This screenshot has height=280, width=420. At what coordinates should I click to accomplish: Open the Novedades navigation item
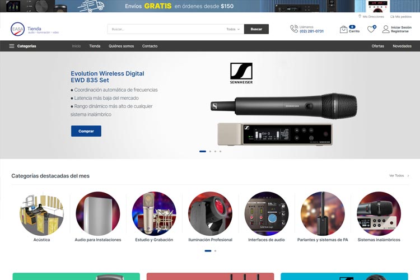[x=402, y=46]
